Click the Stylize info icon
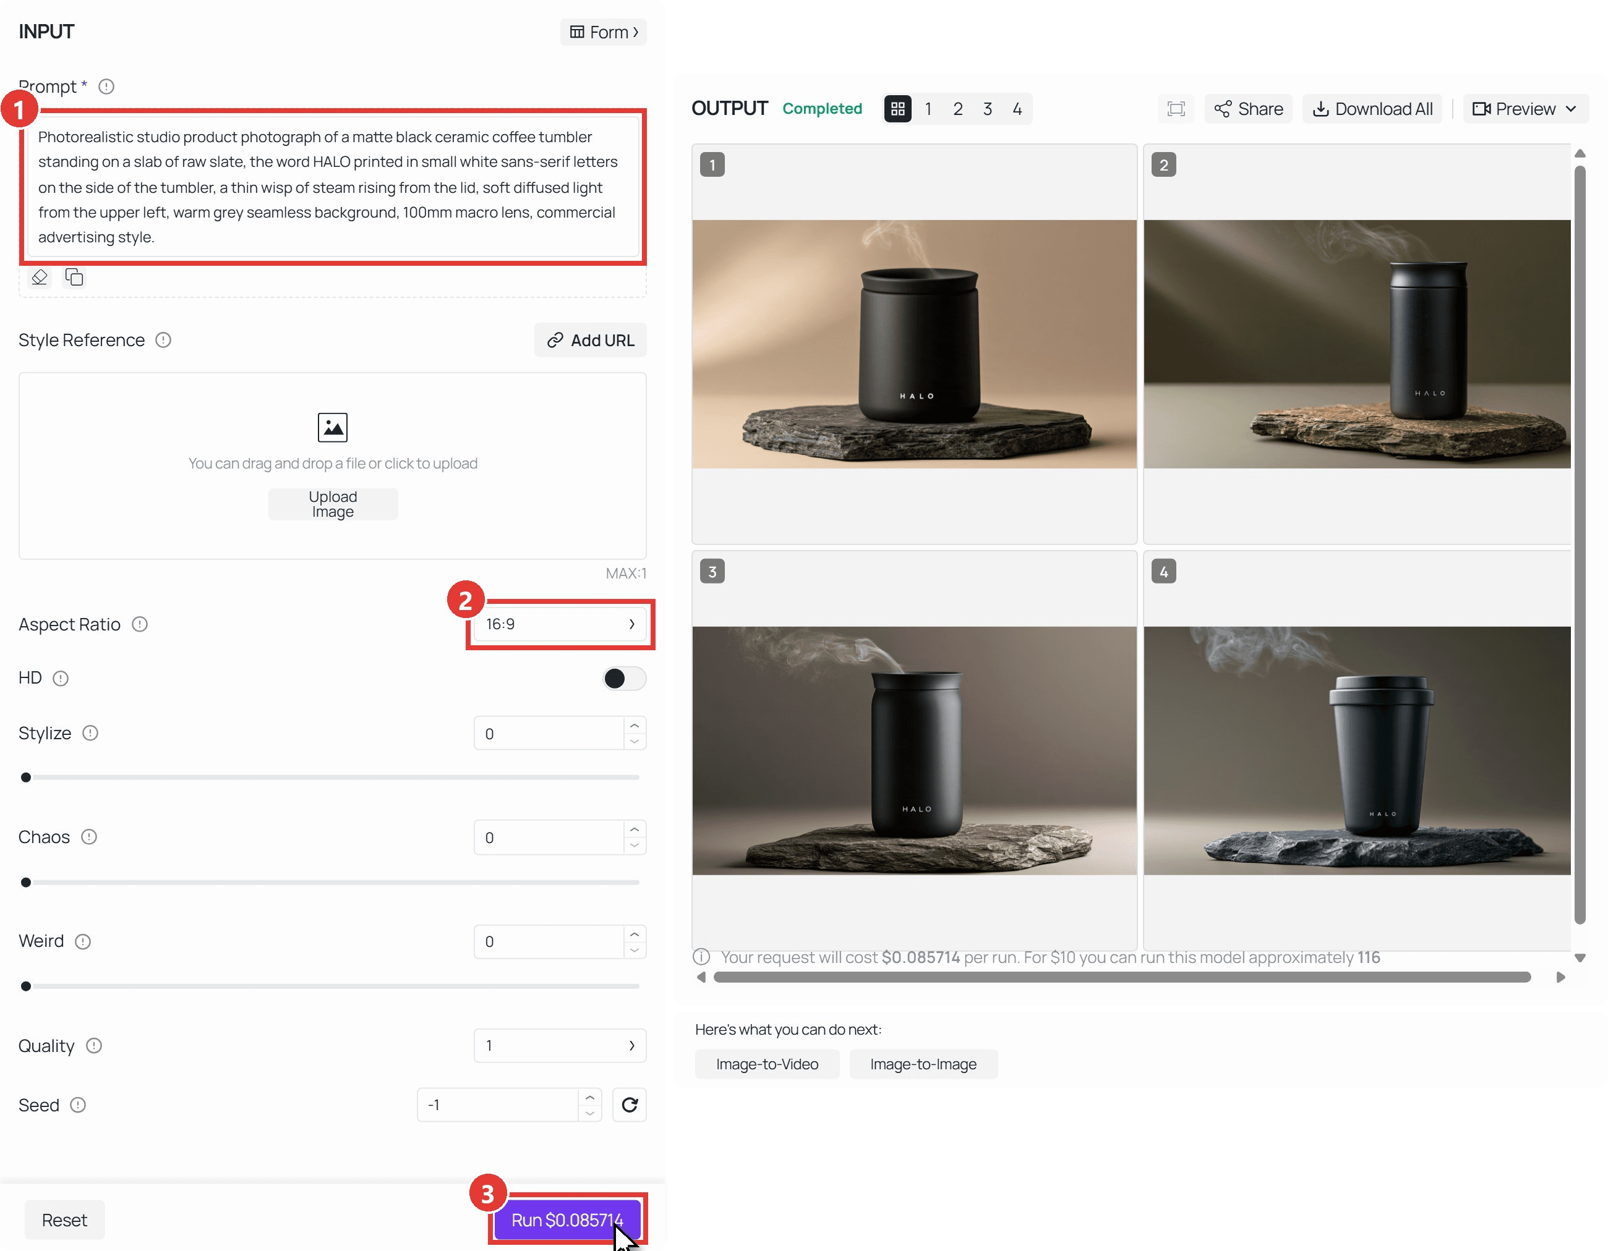Viewport: 1608px width, 1251px height. tap(90, 734)
